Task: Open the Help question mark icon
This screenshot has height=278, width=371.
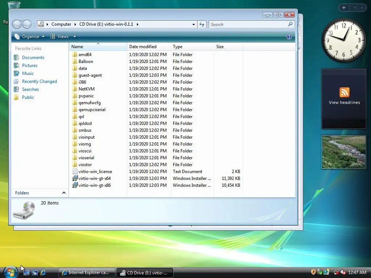Action: [x=289, y=37]
